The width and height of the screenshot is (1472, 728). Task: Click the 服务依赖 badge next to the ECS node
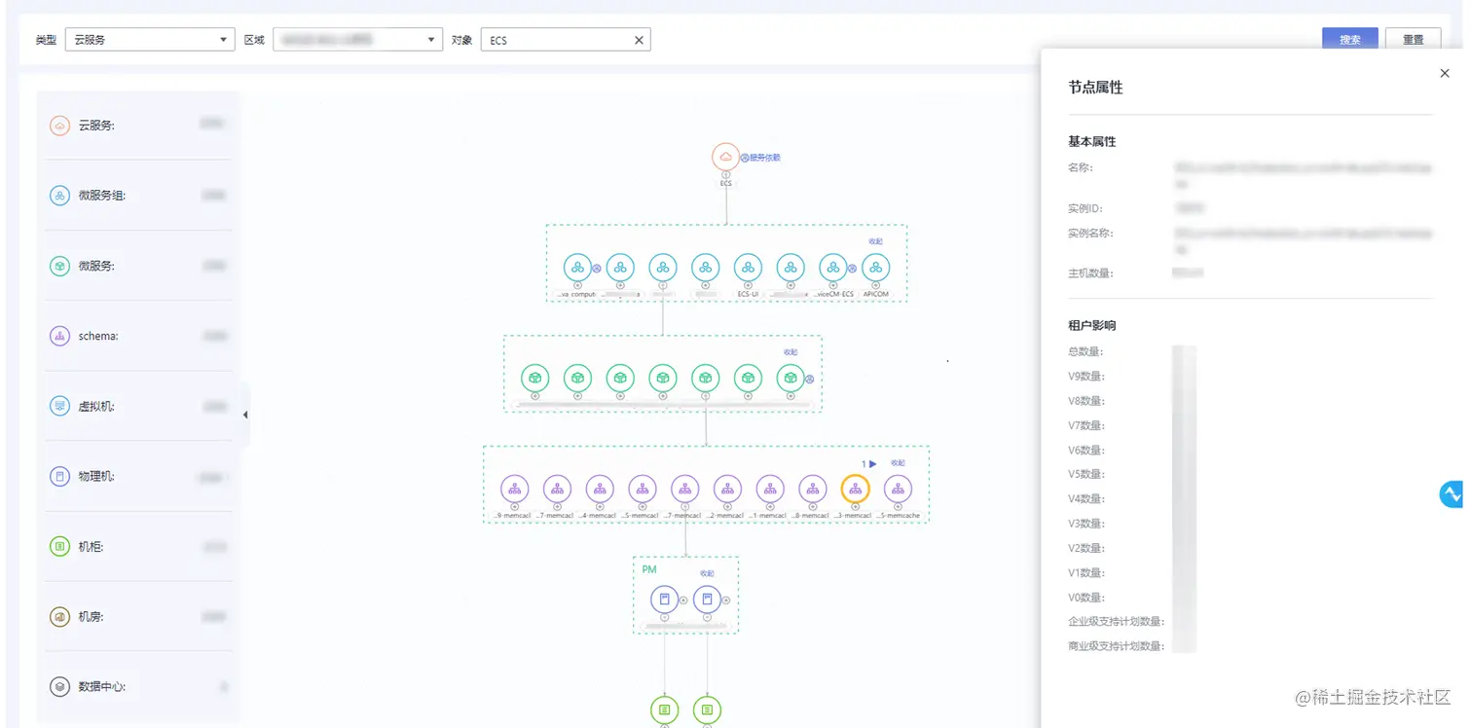[x=763, y=157]
